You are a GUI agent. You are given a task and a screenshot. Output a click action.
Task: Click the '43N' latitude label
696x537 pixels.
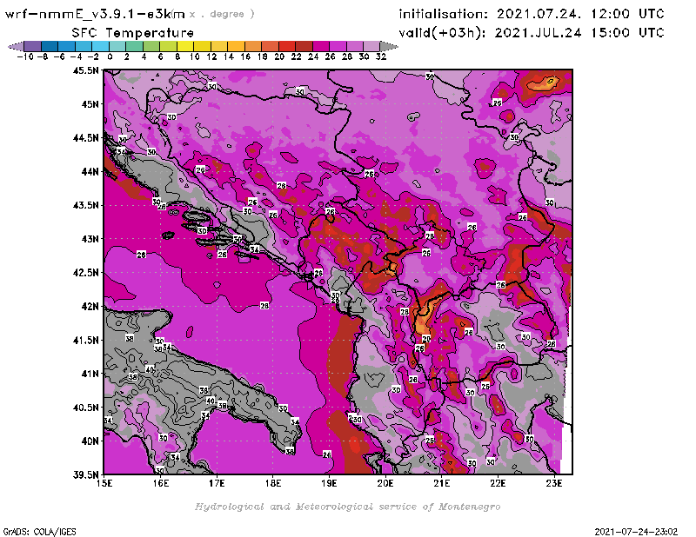pos(90,239)
